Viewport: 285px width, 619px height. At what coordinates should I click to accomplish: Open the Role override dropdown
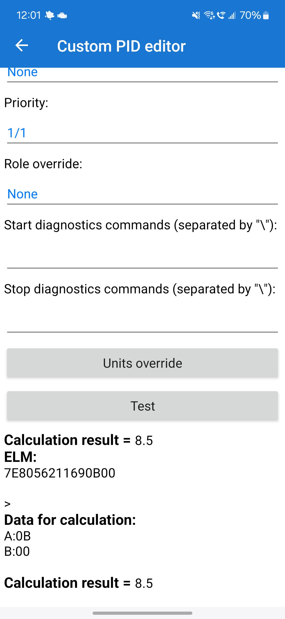pyautogui.click(x=142, y=194)
